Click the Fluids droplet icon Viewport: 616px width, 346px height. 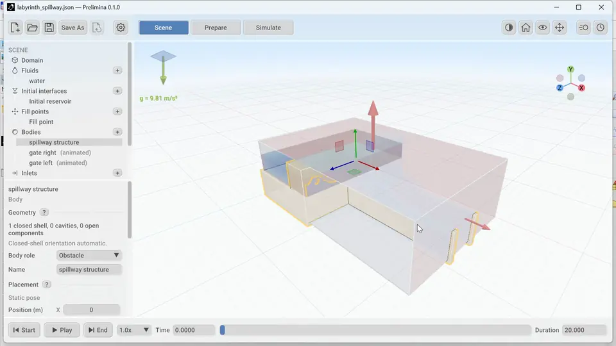tap(15, 70)
